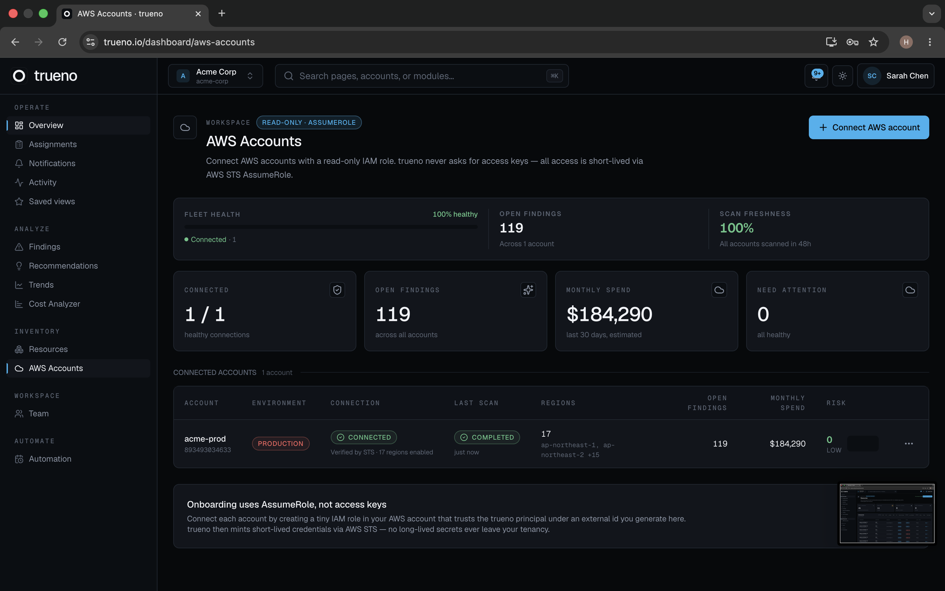Go to Overview in the sidebar
945x591 pixels.
click(x=78, y=125)
